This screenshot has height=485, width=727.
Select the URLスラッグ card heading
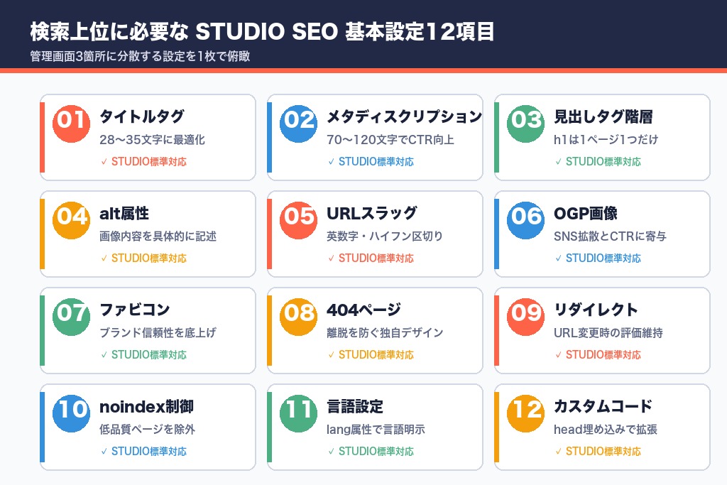pos(372,213)
